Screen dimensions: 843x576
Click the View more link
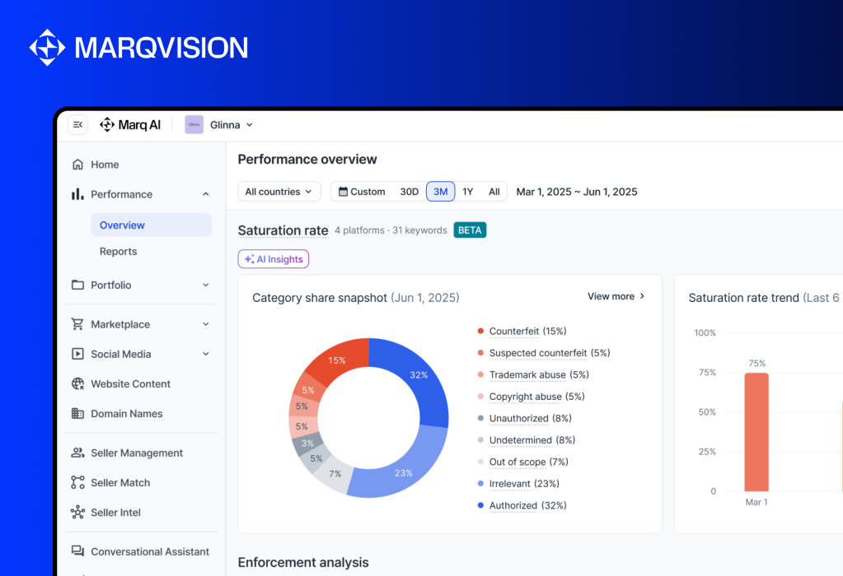616,296
